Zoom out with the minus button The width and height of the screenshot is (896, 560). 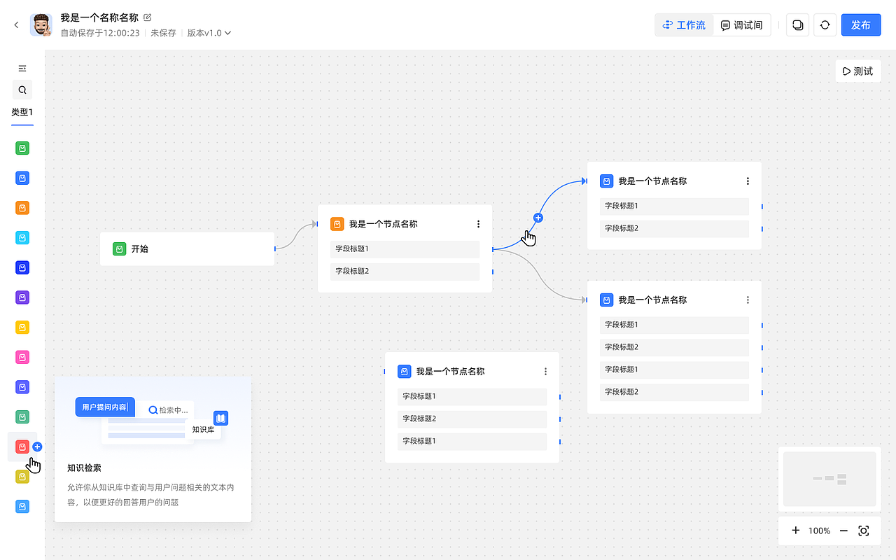843,531
